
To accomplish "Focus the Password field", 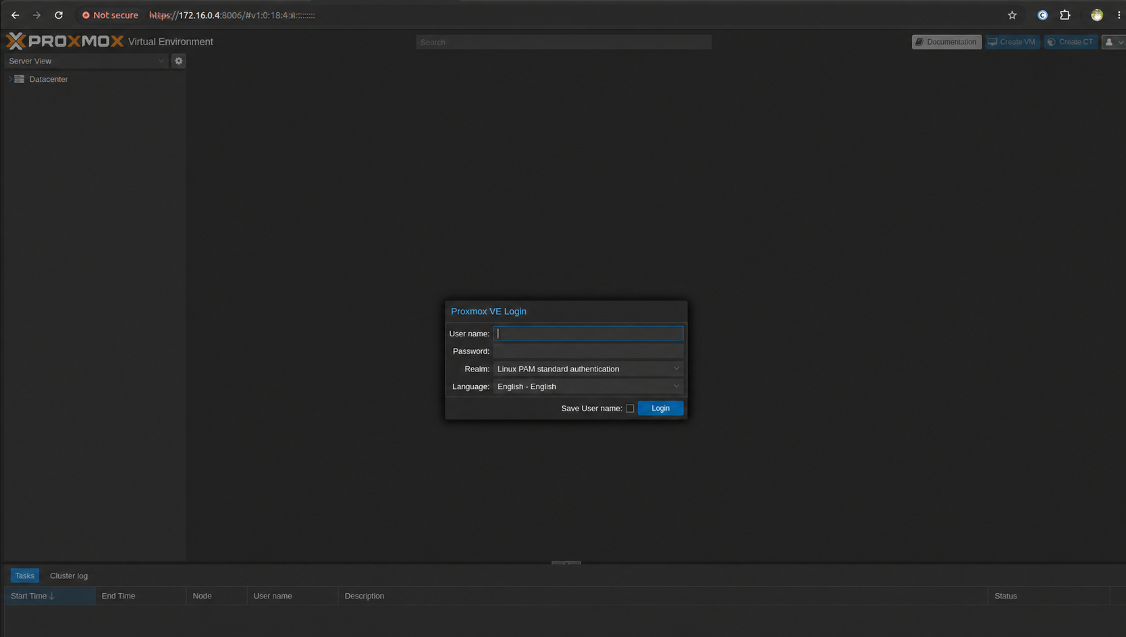I will [x=588, y=351].
